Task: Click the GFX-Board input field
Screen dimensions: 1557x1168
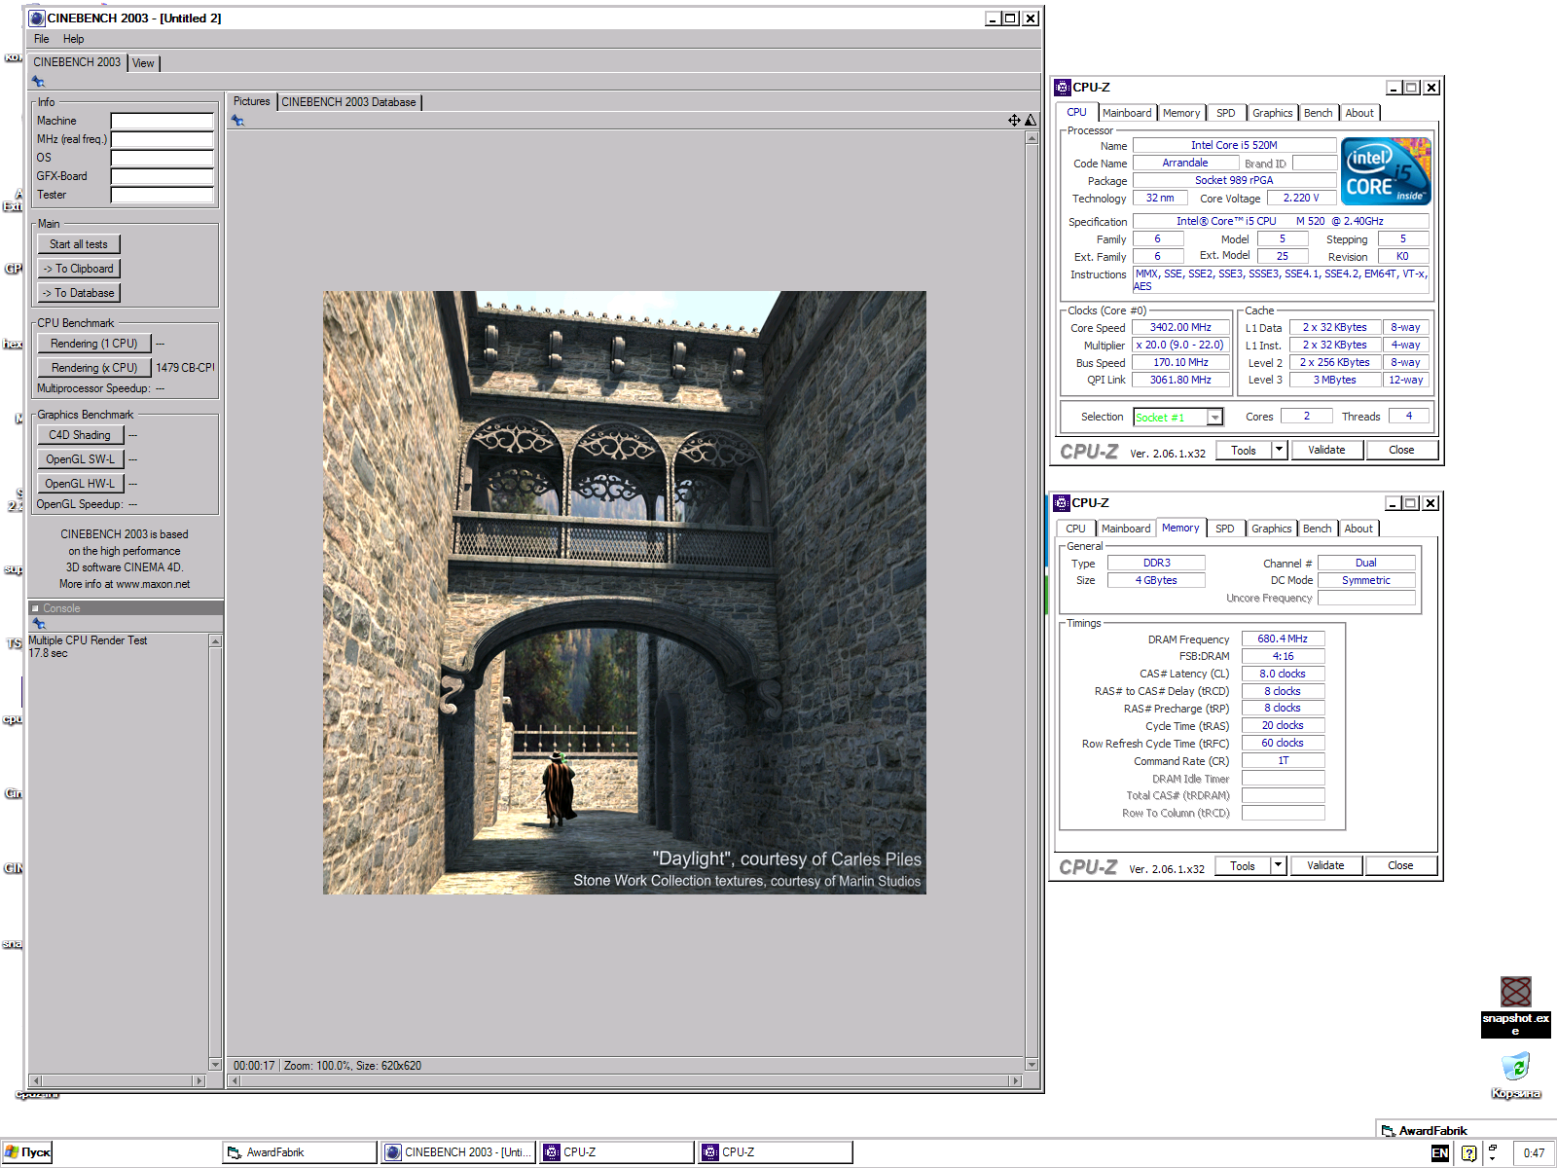Action: pyautogui.click(x=163, y=177)
